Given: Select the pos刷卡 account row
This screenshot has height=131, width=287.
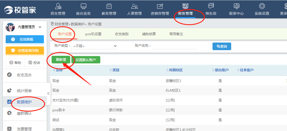Looking at the screenshot, I should (x=168, y=110).
